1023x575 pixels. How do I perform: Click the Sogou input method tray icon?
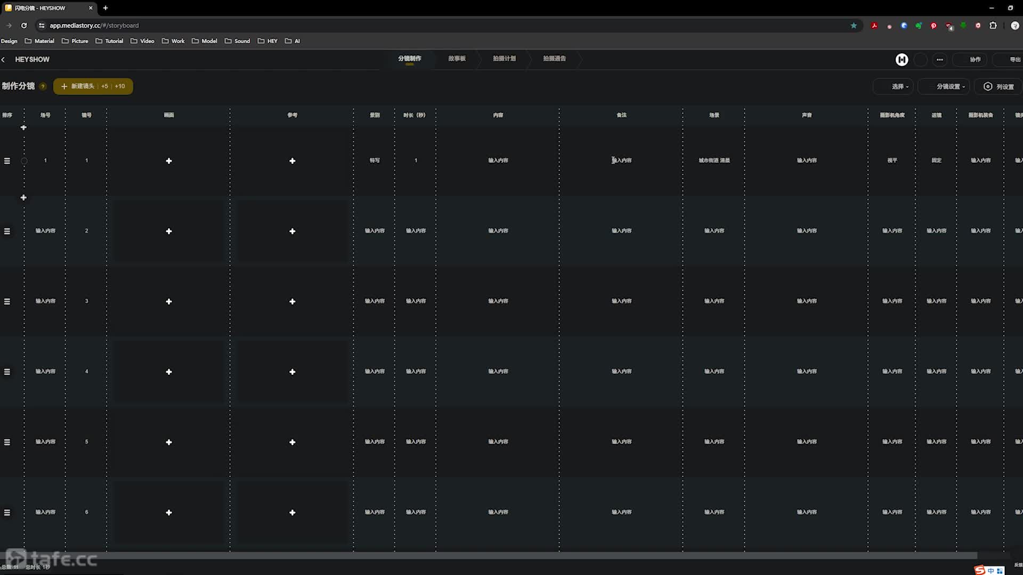(979, 570)
